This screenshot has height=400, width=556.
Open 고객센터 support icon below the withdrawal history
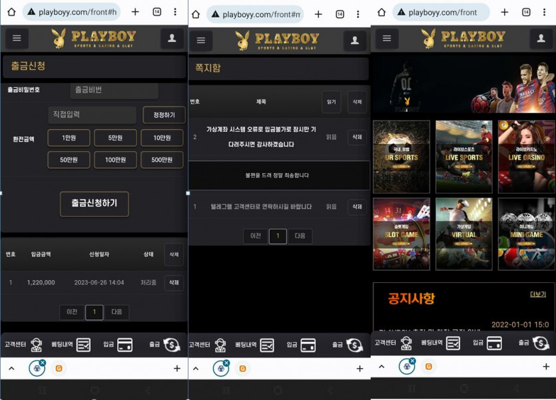[x=36, y=345]
